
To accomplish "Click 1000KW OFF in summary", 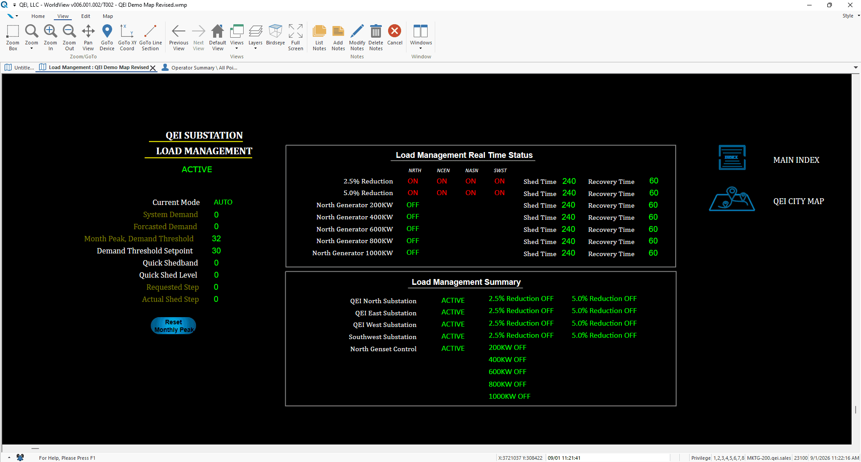I will [509, 397].
